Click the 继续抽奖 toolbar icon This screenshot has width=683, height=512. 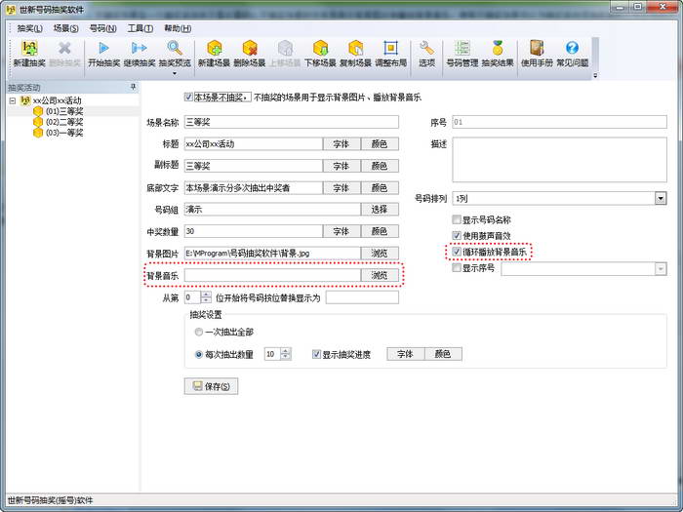(x=139, y=53)
